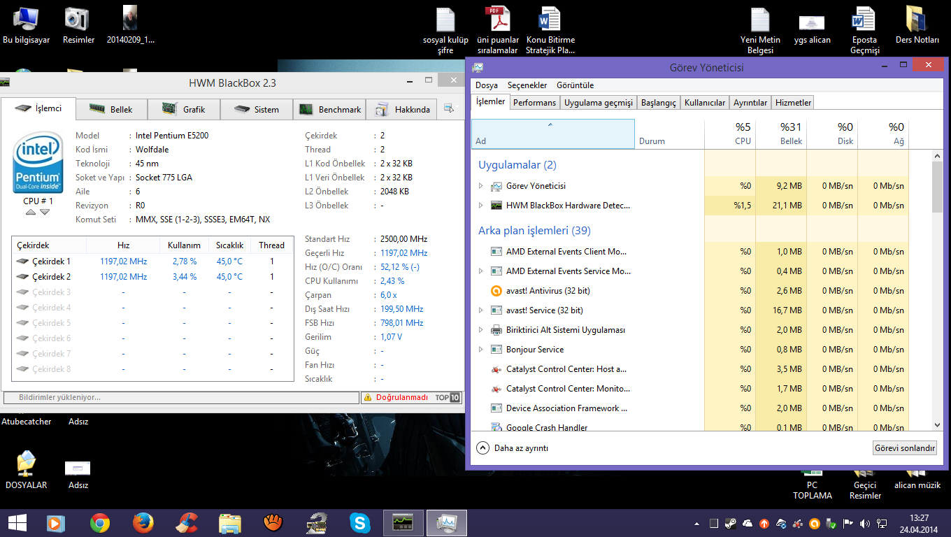951x537 pixels.
Task: Open File Explorer from the taskbar
Action: click(x=230, y=523)
